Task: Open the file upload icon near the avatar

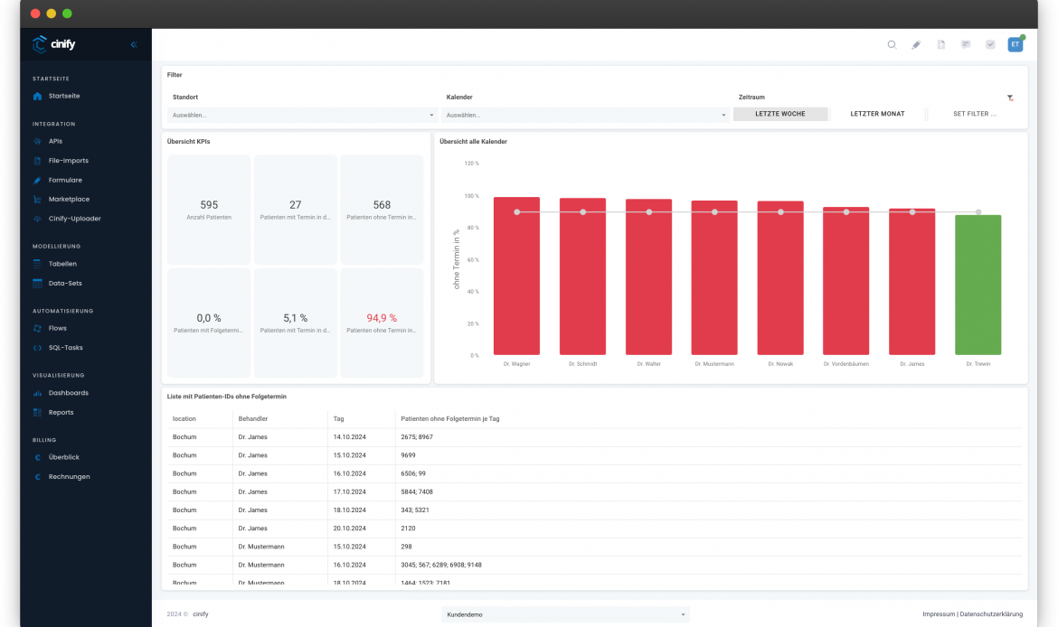Action: [x=940, y=44]
